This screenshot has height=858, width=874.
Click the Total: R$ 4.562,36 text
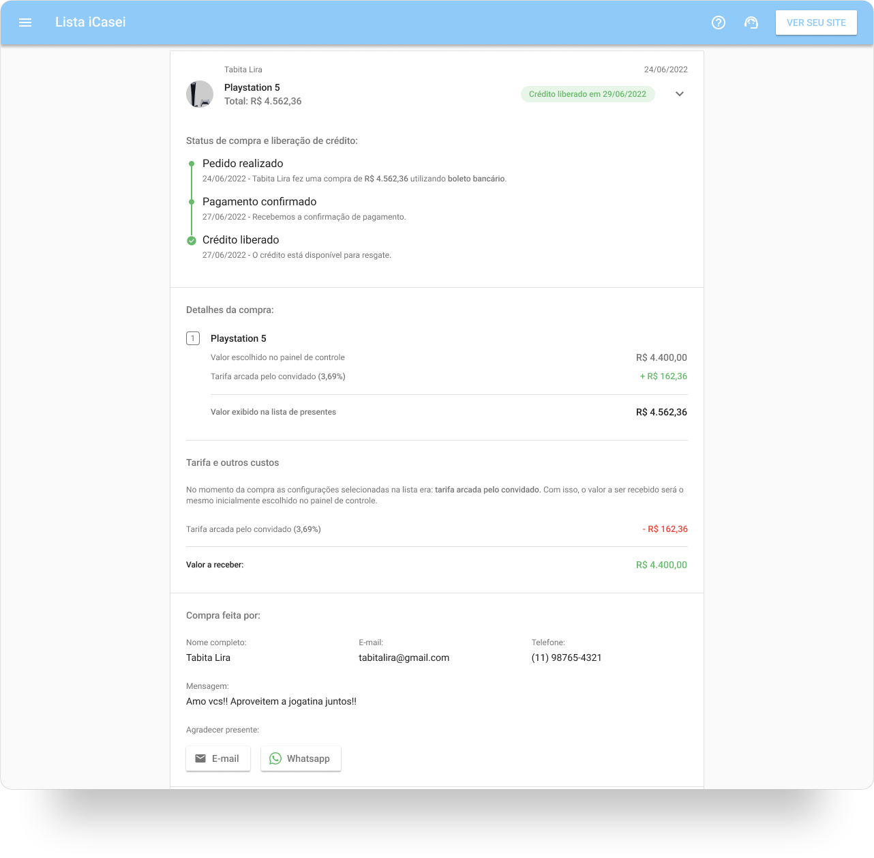tap(263, 101)
